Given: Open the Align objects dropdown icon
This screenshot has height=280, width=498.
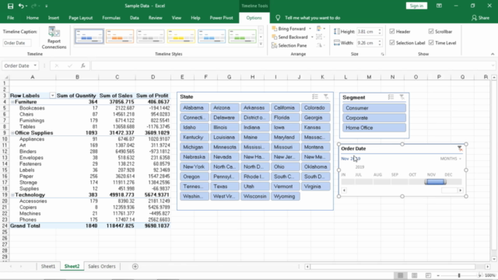Looking at the screenshot, I should (x=321, y=29).
